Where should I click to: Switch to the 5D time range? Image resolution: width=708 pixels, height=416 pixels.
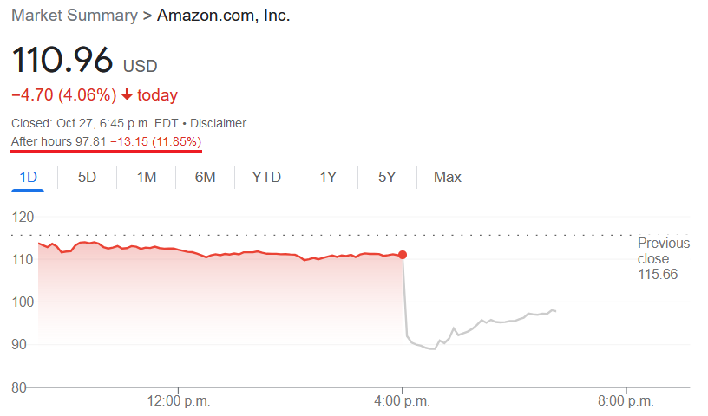point(87,178)
